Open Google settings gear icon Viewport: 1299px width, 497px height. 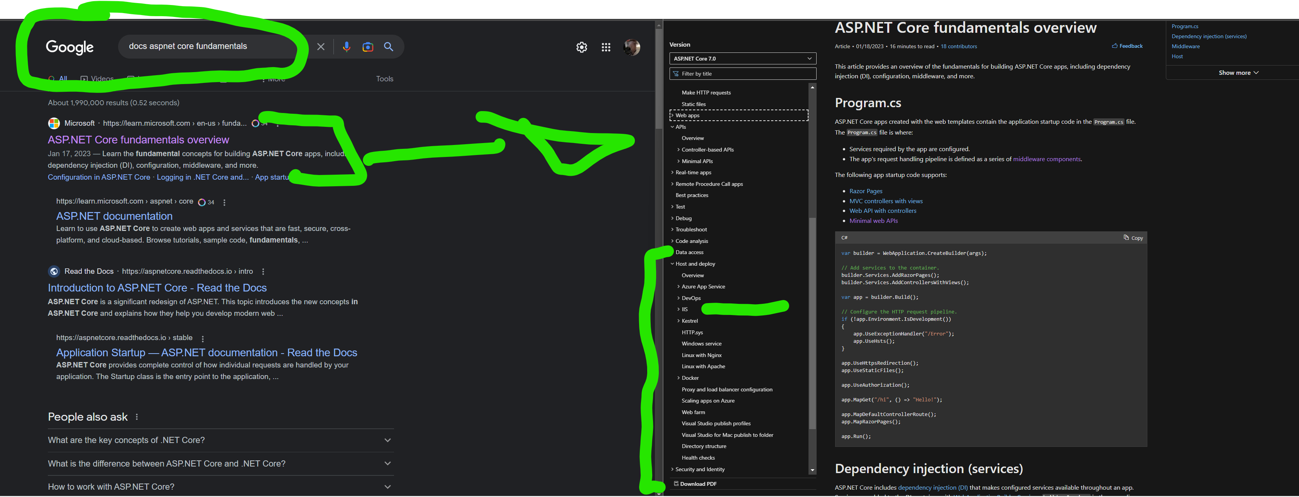point(582,47)
